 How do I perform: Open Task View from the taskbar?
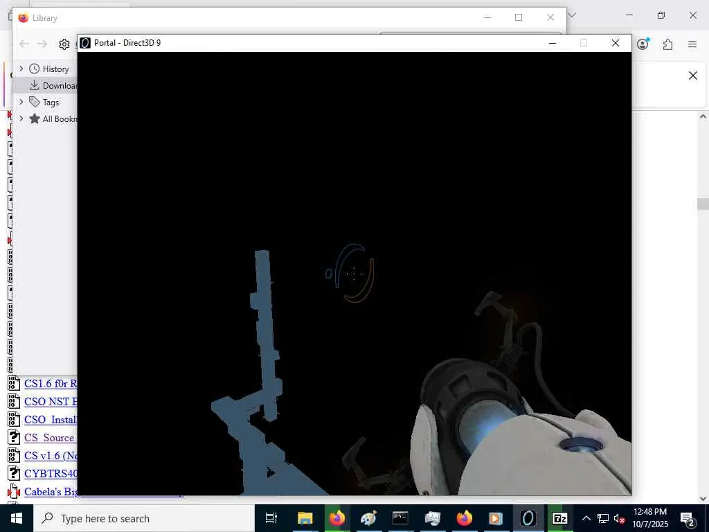click(x=271, y=518)
